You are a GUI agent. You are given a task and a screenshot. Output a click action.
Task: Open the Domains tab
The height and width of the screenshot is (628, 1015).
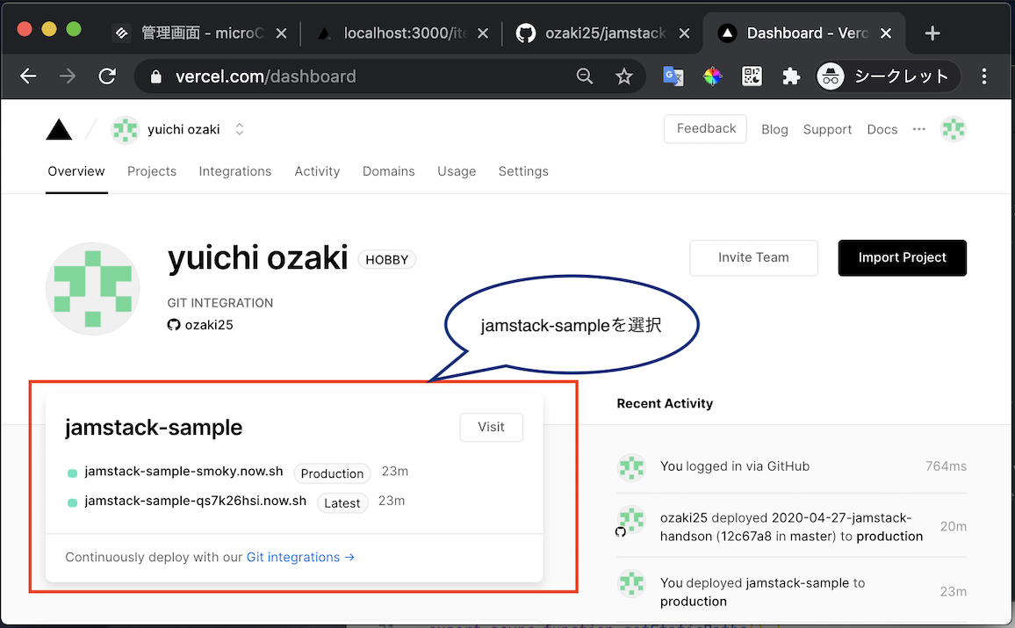pos(388,171)
